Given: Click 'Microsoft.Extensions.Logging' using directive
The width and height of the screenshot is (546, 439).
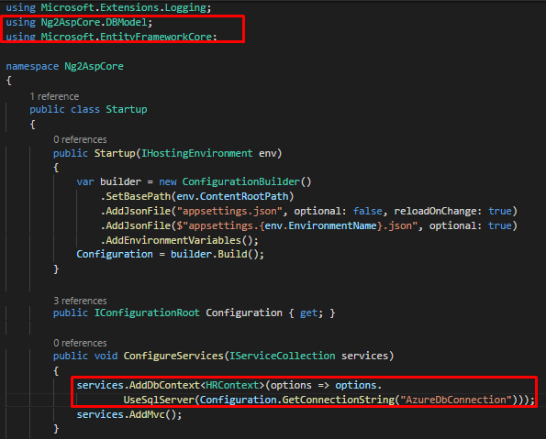Looking at the screenshot, I should coord(123,7).
